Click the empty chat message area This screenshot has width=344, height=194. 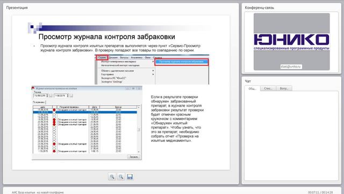(291, 136)
